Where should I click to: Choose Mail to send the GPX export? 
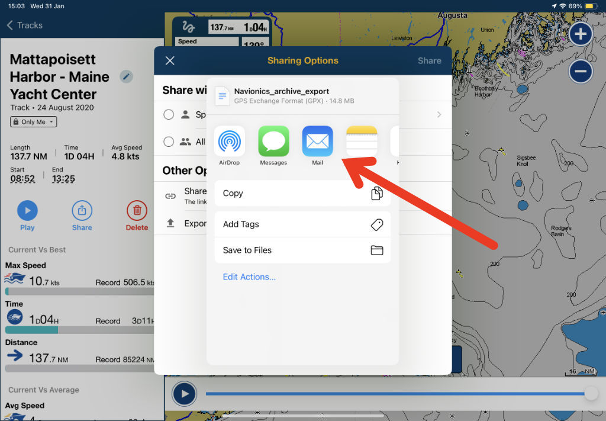click(317, 141)
